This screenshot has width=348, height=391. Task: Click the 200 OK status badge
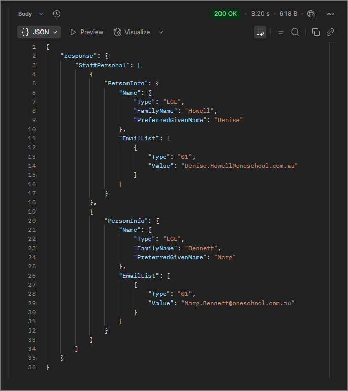[225, 14]
